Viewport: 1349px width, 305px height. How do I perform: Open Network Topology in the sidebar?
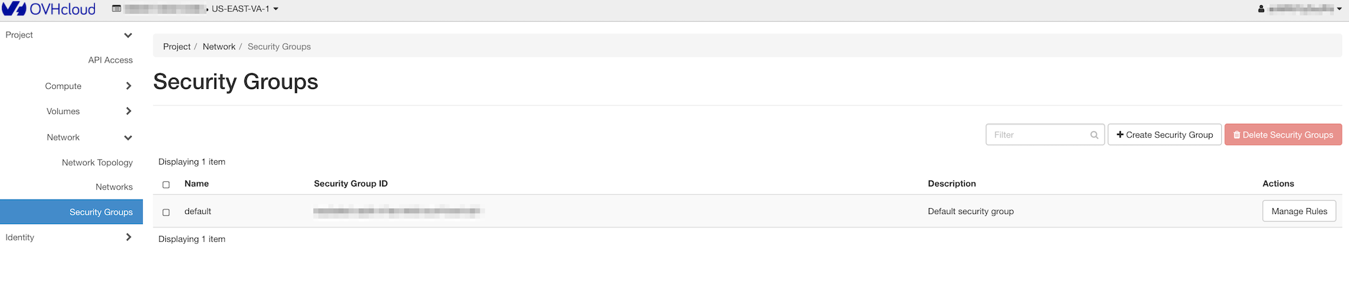pos(97,163)
